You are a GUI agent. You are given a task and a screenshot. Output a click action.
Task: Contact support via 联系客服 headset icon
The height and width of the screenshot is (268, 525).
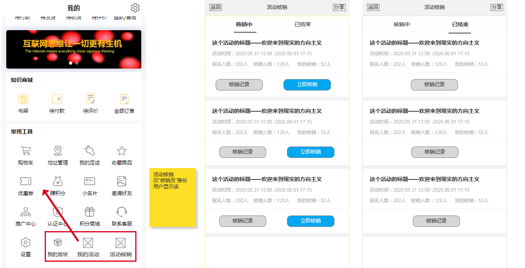click(x=122, y=212)
